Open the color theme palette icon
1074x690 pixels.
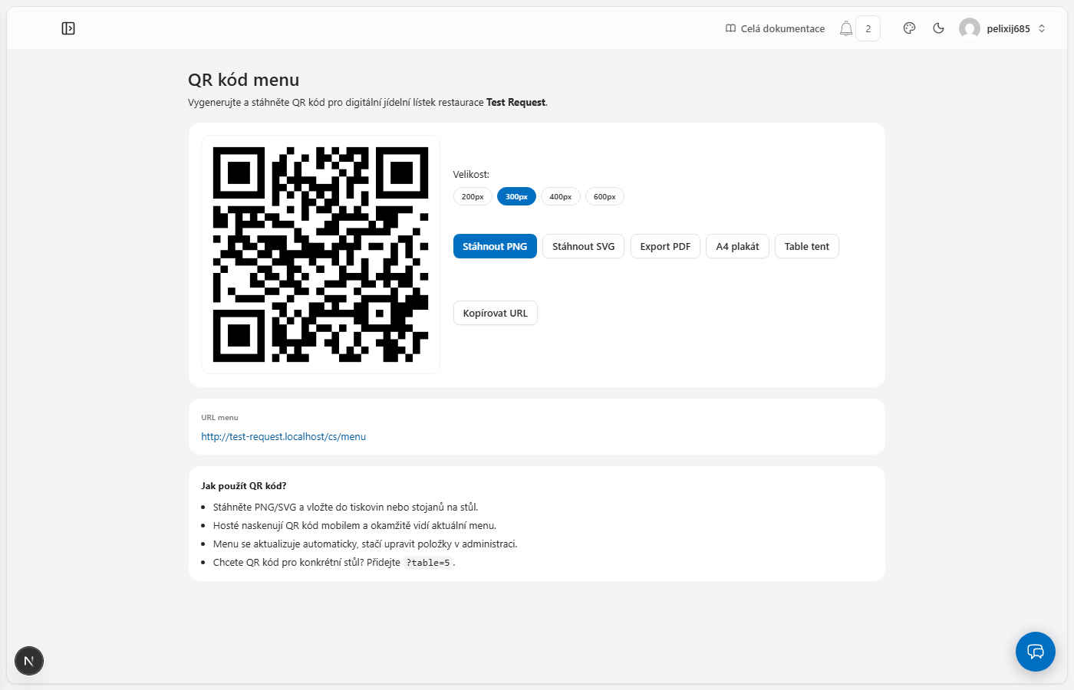[909, 28]
